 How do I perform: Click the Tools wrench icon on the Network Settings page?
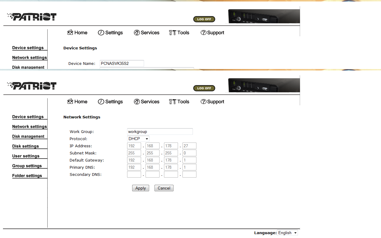[173, 101]
